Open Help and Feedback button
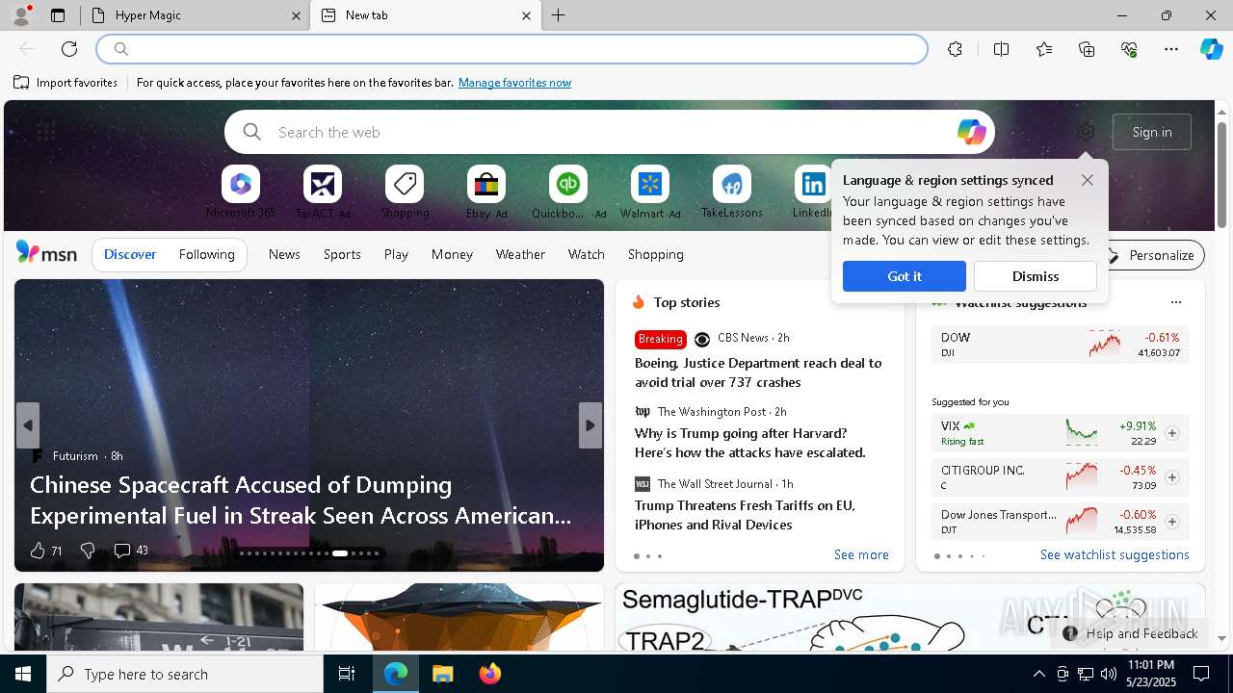The height and width of the screenshot is (693, 1233). coord(1131,633)
